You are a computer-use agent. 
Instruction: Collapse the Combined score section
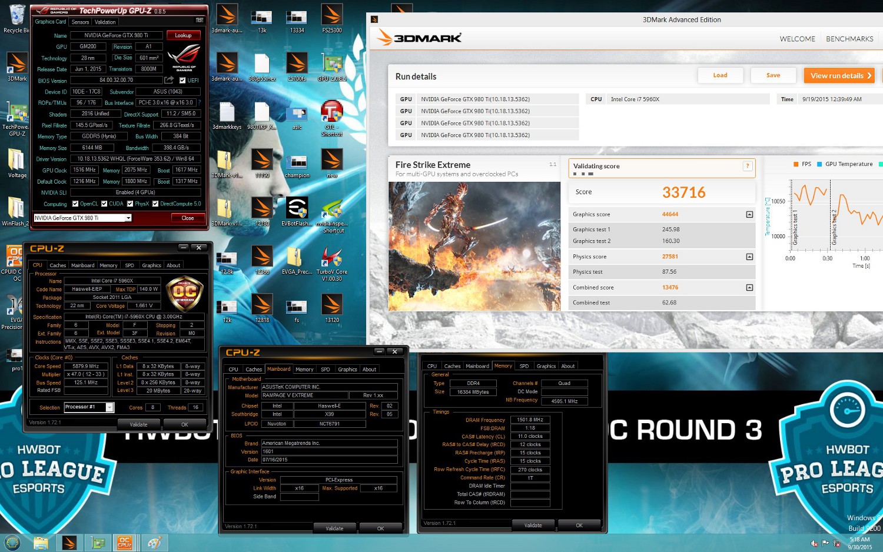click(749, 287)
